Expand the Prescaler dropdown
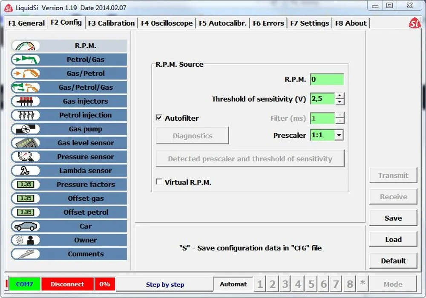 (339, 135)
